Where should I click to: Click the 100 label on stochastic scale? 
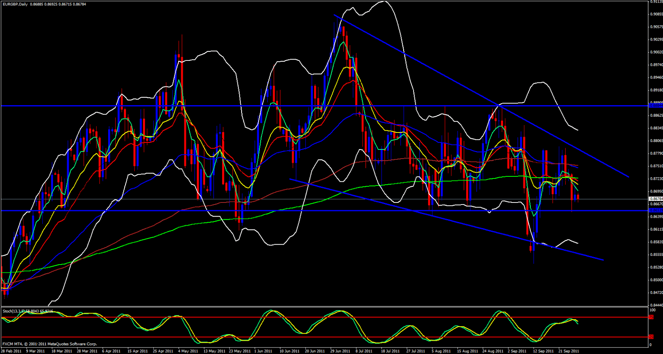652,310
